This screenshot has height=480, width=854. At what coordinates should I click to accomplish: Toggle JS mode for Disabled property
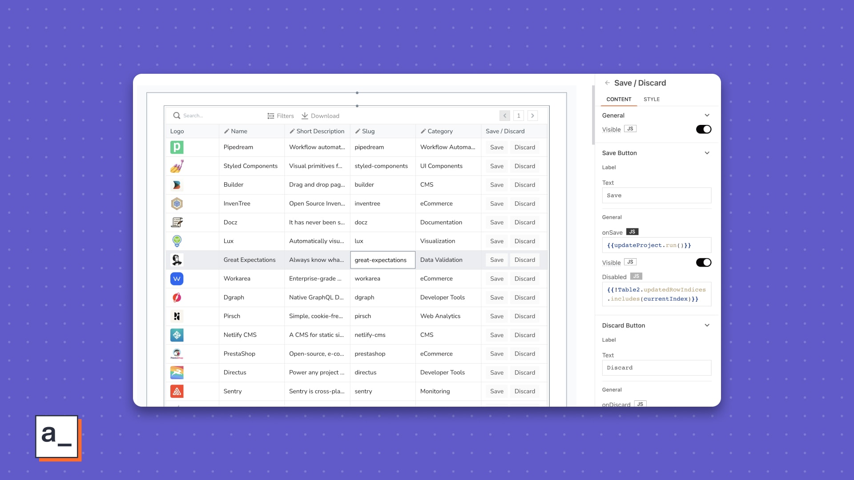636,276
